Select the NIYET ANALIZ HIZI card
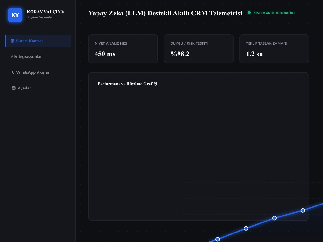Screen dimensions: 323x242 (x=123, y=49)
